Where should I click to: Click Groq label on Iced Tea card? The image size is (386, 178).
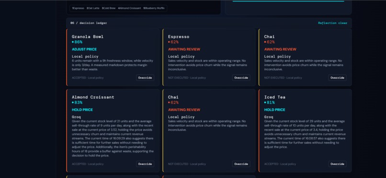click(x=269, y=117)
